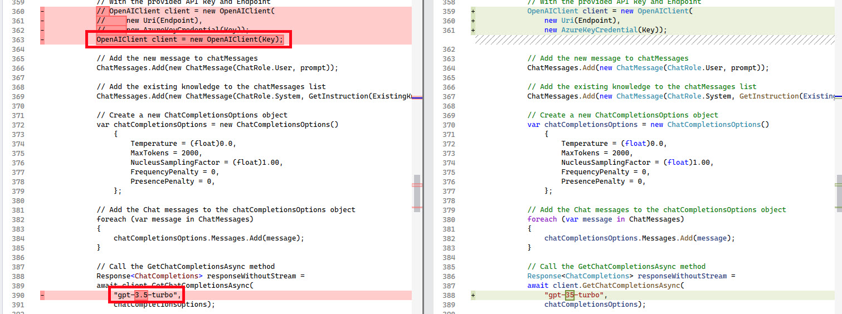This screenshot has width=842, height=314.
Task: Click the minus marker beside removed line 390
Action: (x=43, y=295)
